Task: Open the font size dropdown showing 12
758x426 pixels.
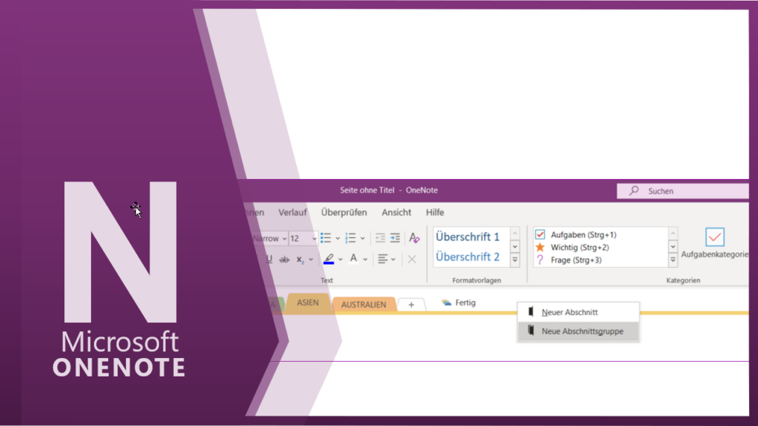Action: coord(314,239)
